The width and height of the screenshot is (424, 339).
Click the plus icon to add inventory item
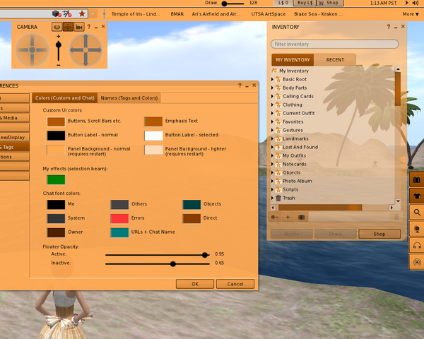pyautogui.click(x=288, y=217)
